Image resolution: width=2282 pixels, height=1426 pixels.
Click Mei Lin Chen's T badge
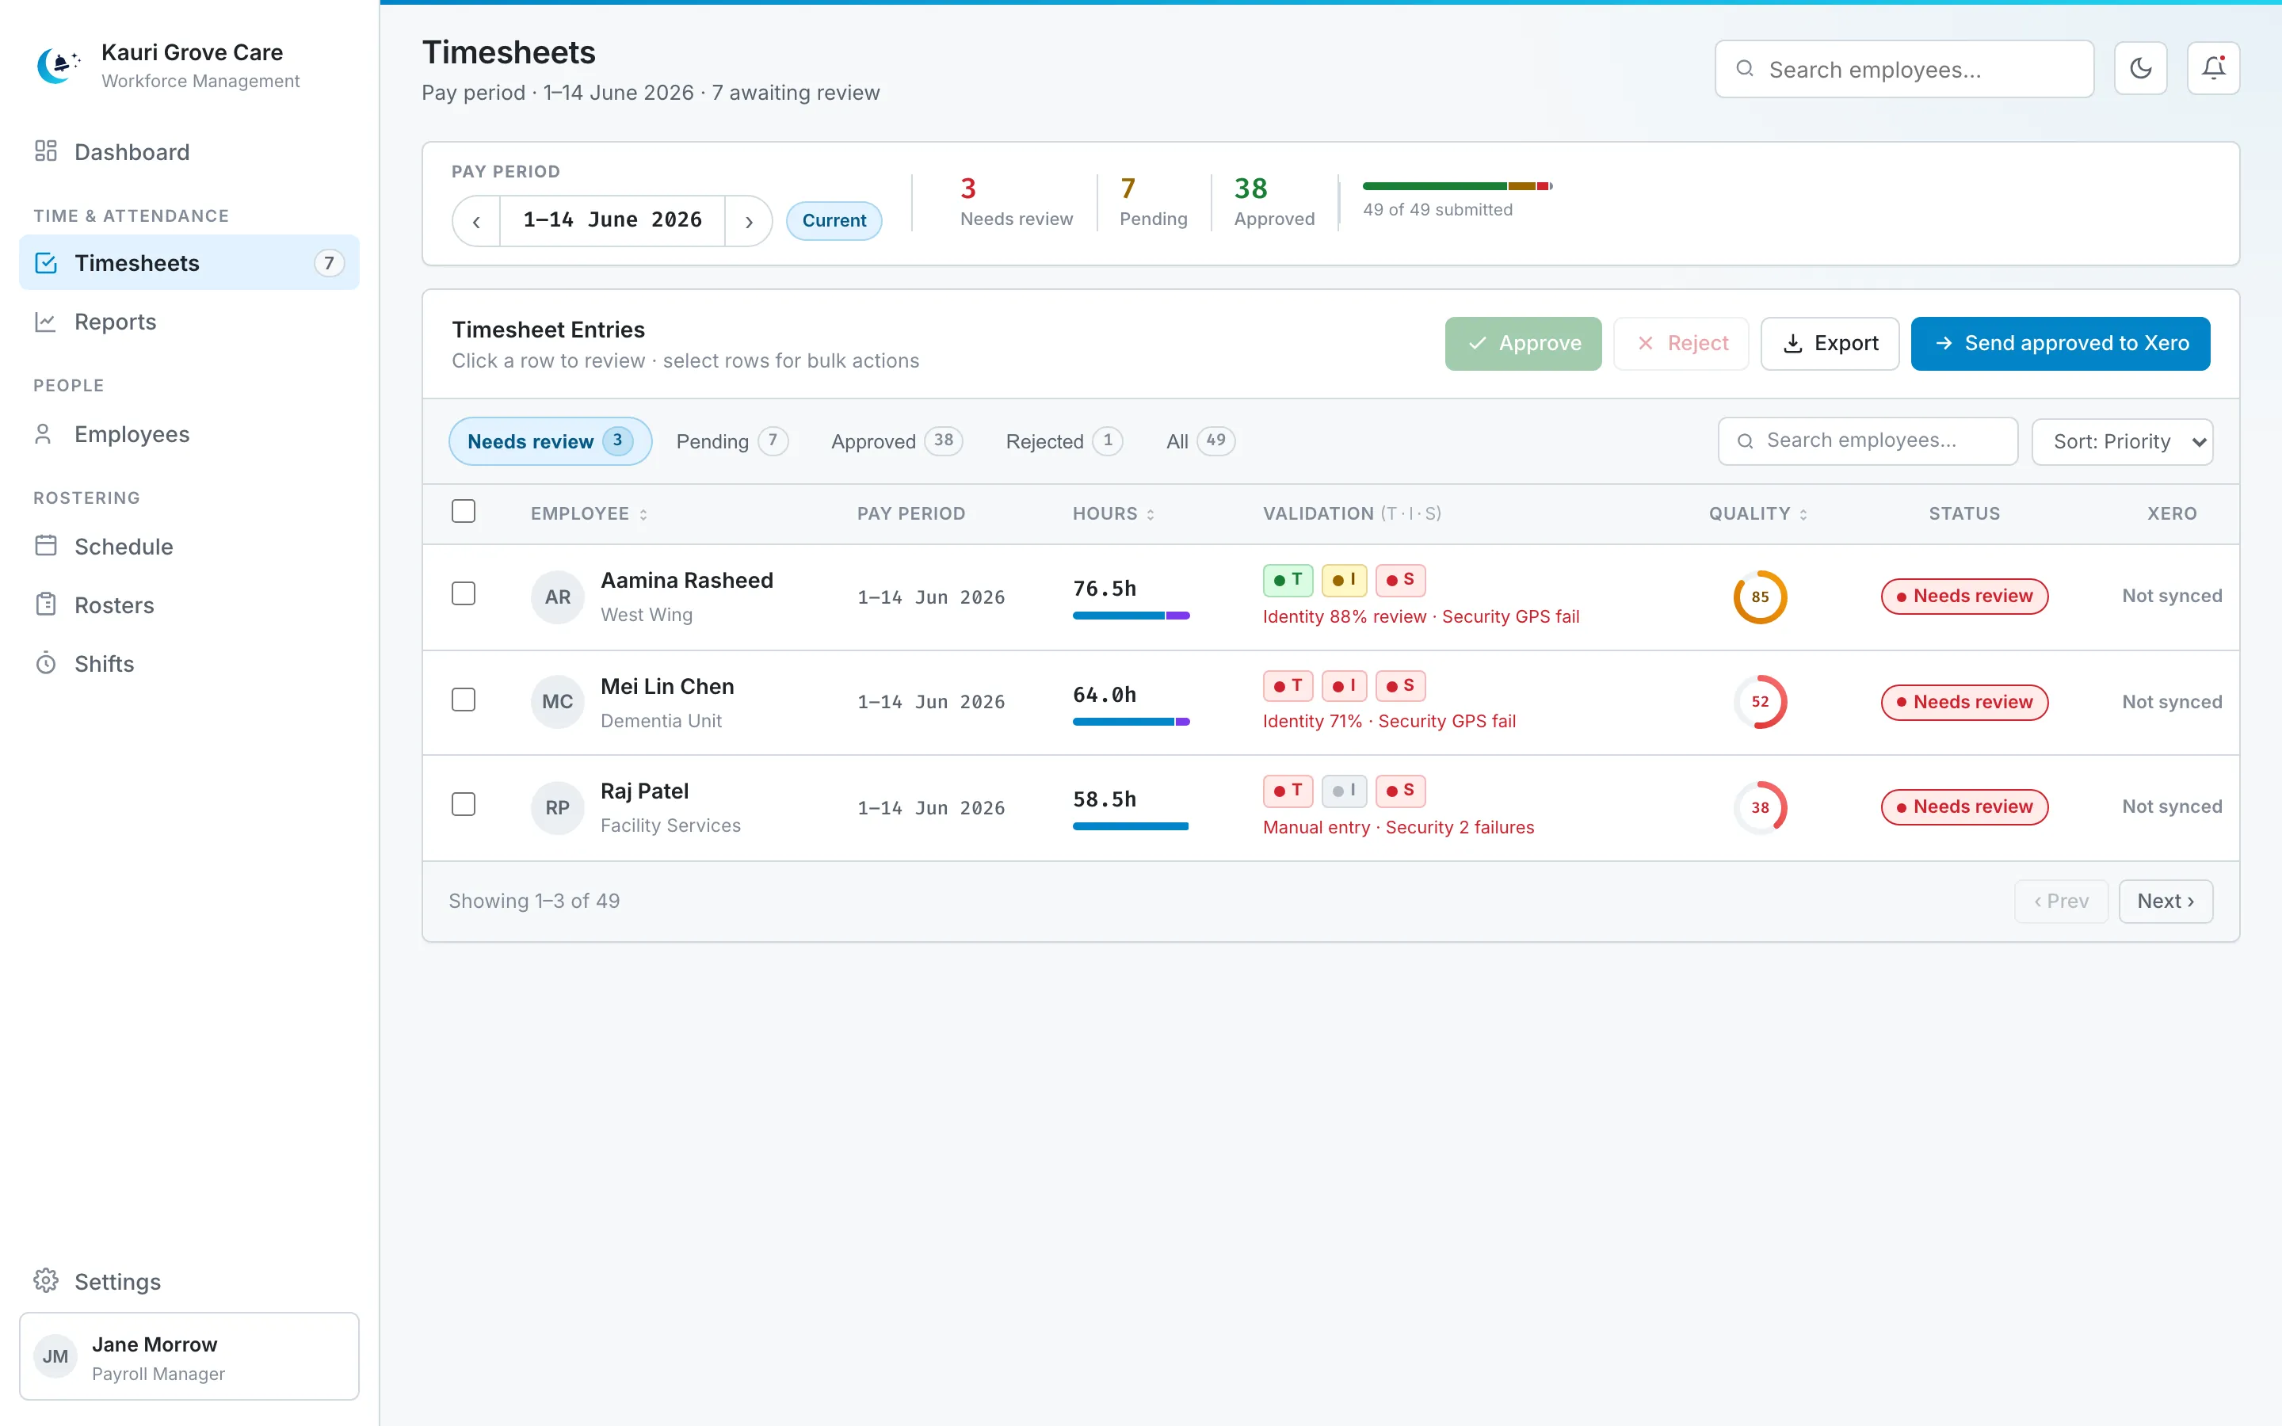[x=1287, y=685]
